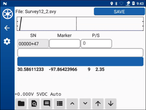The height and width of the screenshot is (110, 146).
Task: Click the Marker column label
Action: pyautogui.click(x=64, y=35)
